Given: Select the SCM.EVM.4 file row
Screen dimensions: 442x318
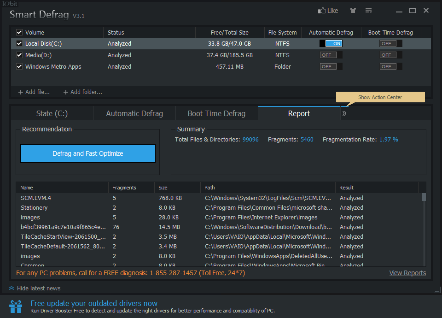Looking at the screenshot, I should click(x=36, y=198).
